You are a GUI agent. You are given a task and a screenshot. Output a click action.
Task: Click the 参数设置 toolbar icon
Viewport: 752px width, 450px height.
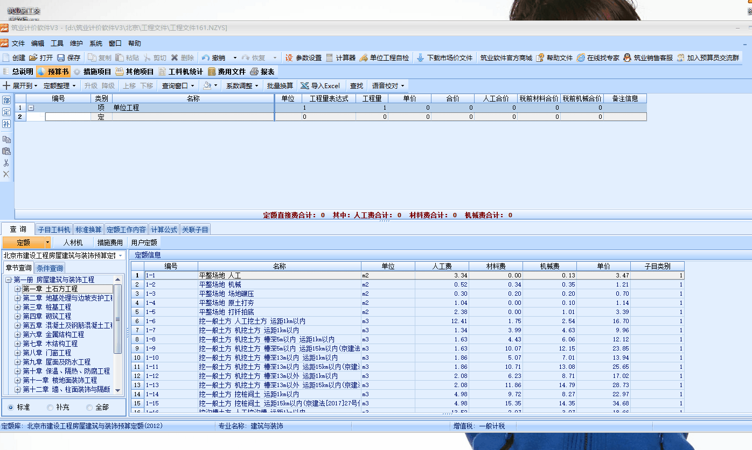pyautogui.click(x=289, y=58)
